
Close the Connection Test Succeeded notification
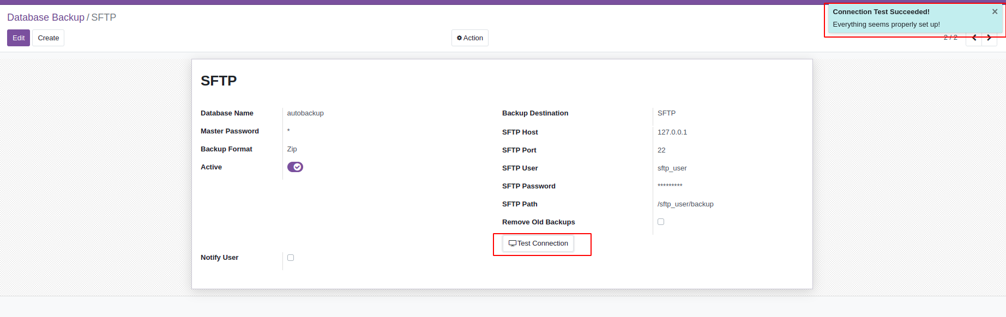pyautogui.click(x=995, y=11)
